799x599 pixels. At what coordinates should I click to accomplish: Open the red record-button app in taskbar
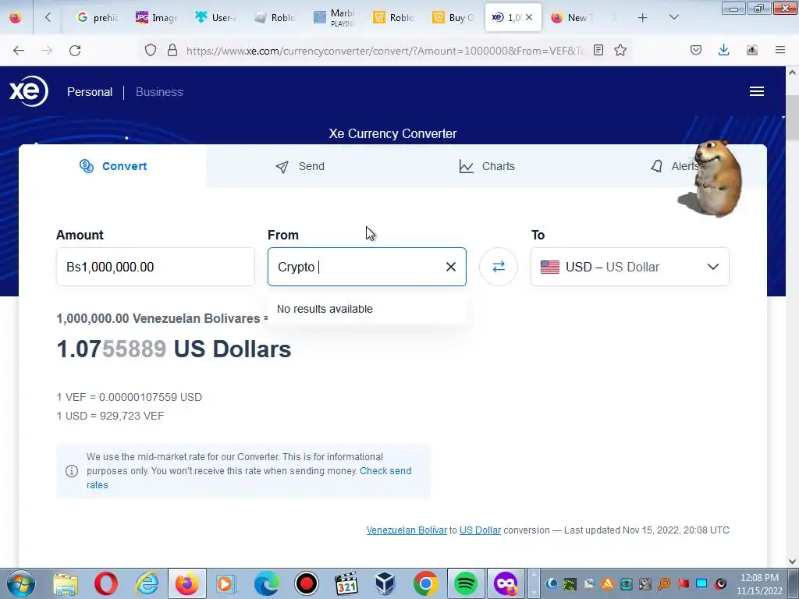click(307, 583)
